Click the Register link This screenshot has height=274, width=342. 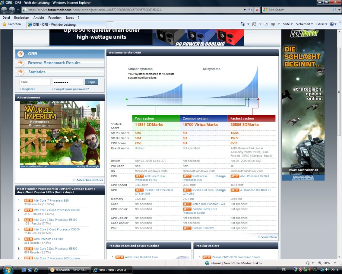(x=28, y=89)
